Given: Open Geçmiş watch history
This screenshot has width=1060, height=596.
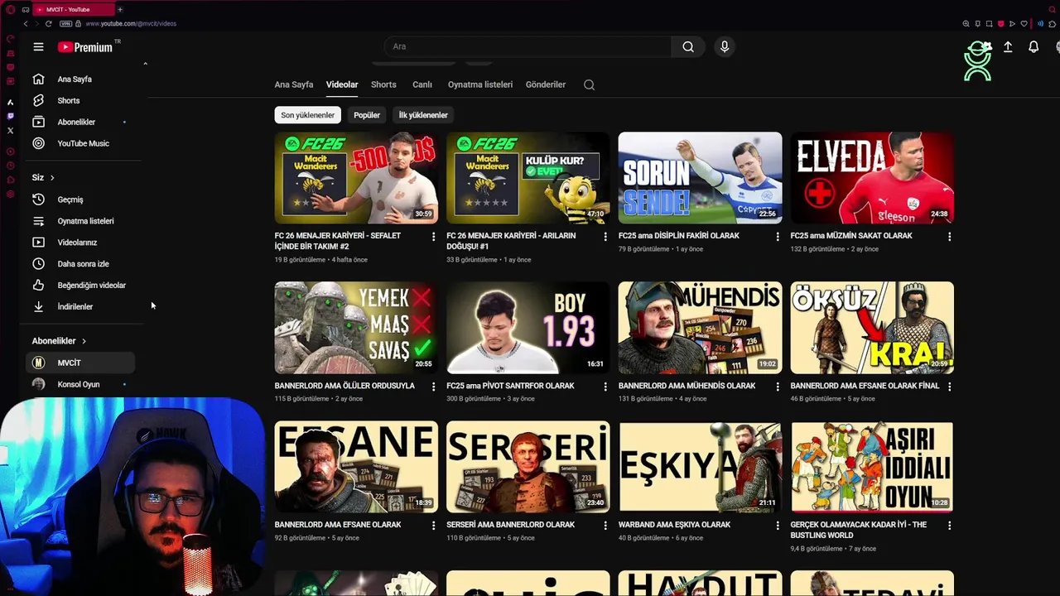Looking at the screenshot, I should [79, 199].
